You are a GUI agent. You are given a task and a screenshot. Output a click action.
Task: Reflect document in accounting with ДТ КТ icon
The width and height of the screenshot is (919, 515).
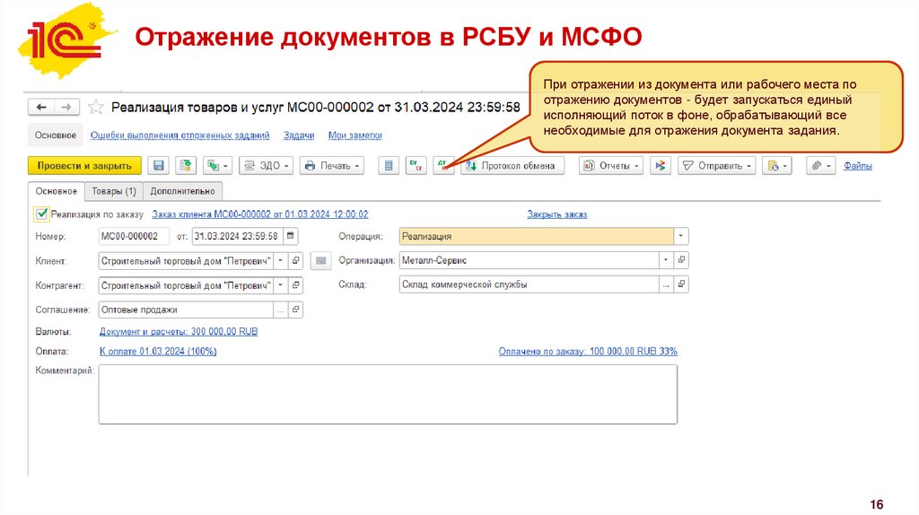443,166
